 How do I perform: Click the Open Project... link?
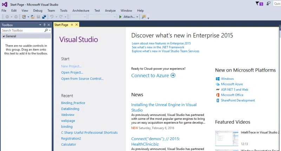pos(72,72)
